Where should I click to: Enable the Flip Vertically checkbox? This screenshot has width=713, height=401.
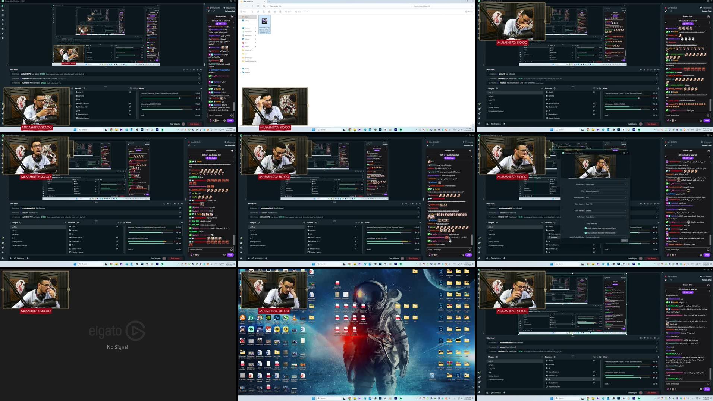pos(585,223)
